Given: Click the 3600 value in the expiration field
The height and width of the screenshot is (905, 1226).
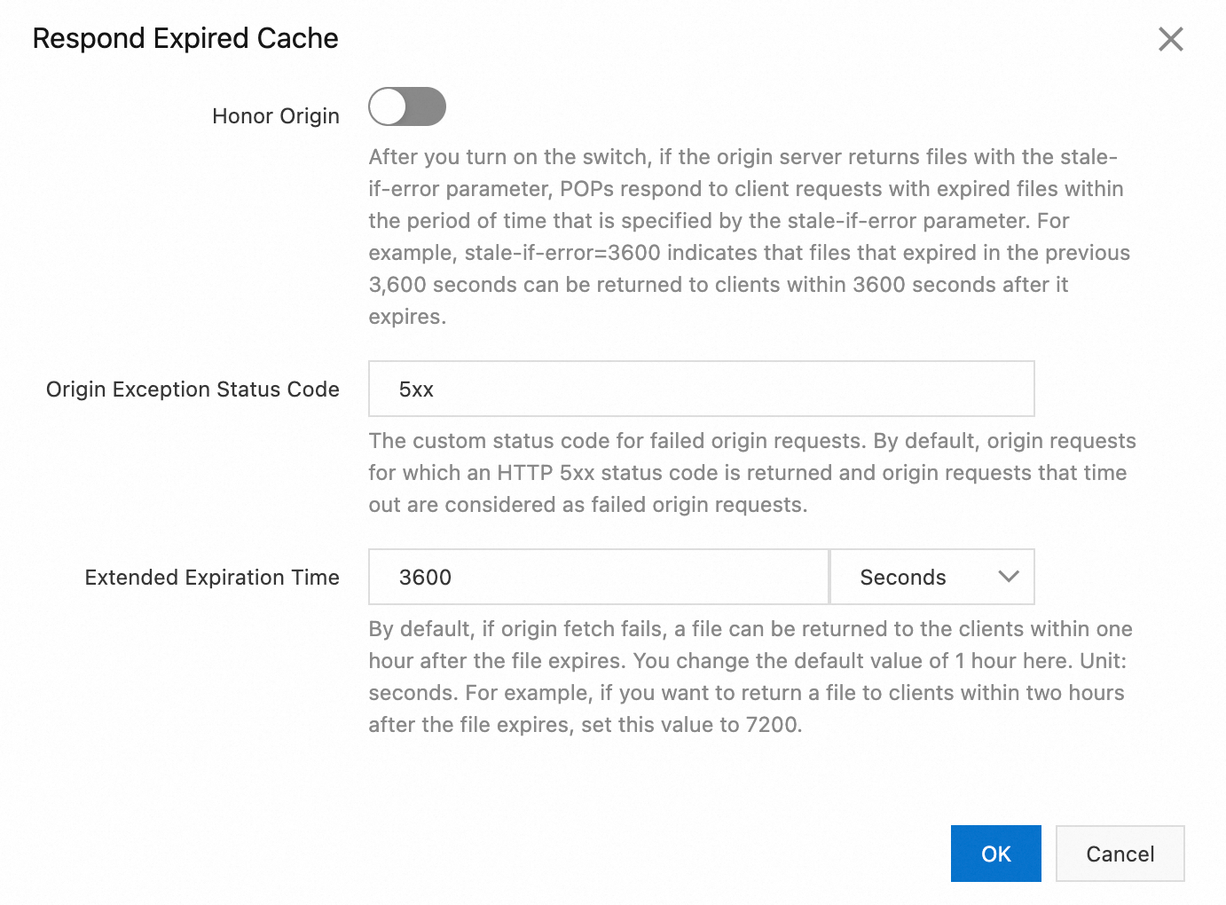Looking at the screenshot, I should (x=426, y=578).
